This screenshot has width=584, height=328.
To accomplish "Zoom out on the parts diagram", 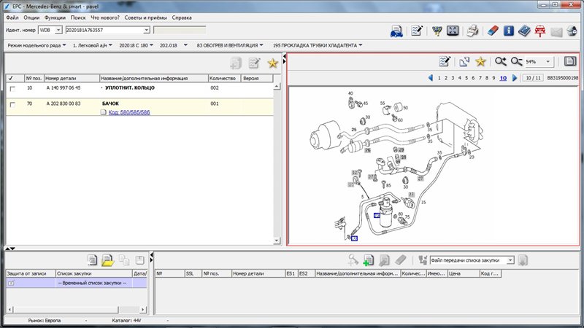I will coord(517,62).
